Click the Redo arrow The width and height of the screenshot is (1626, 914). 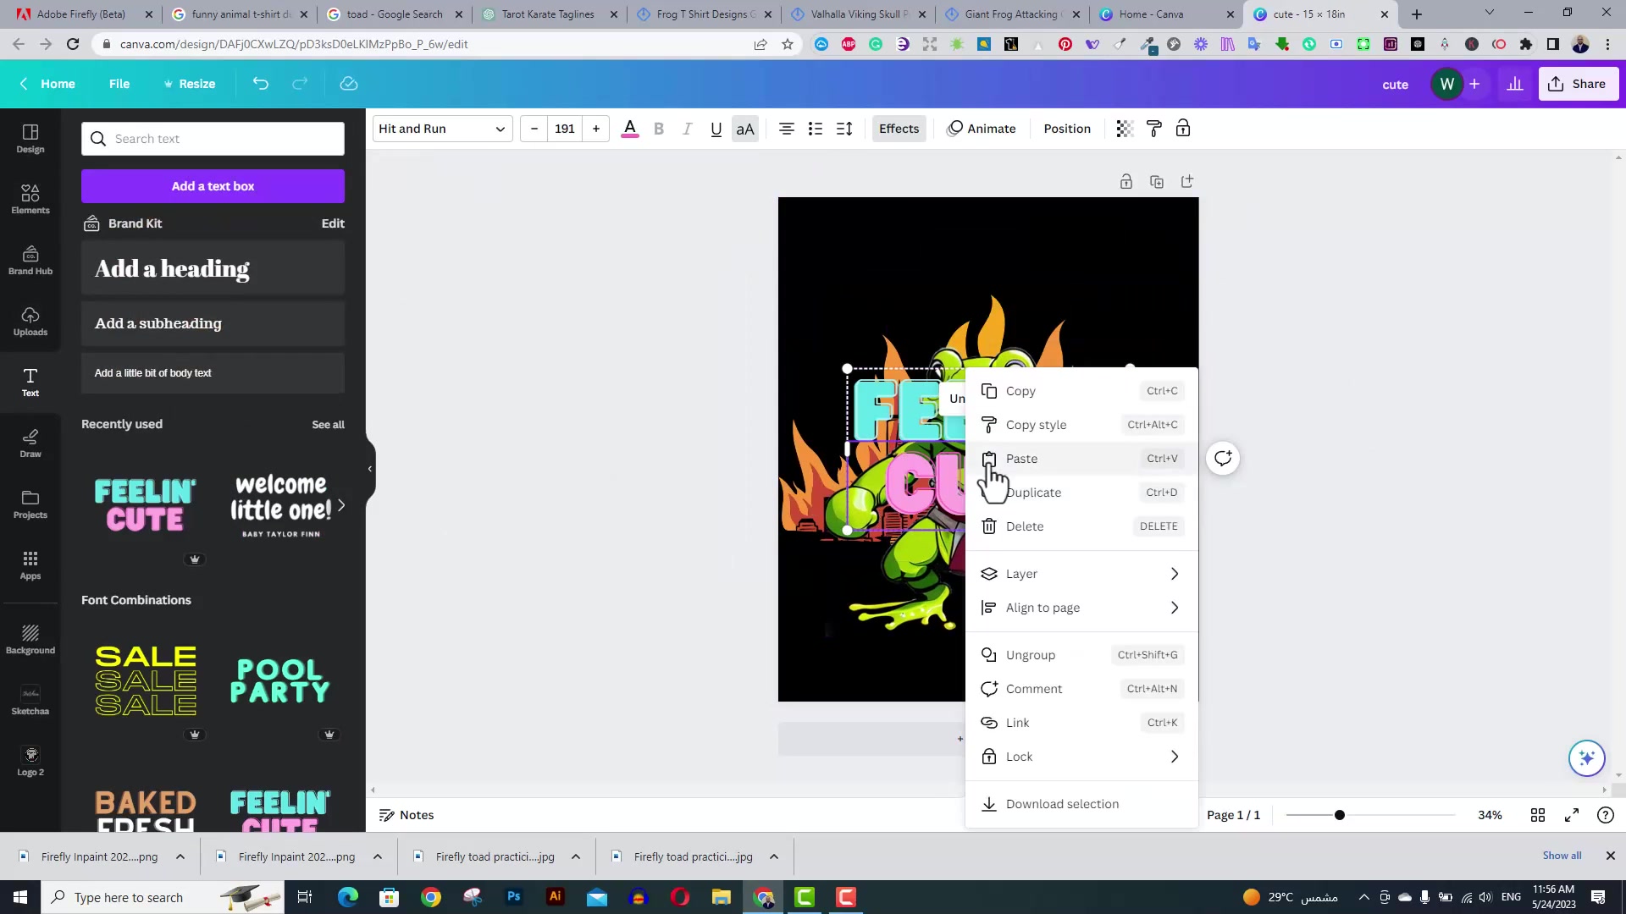(x=300, y=84)
